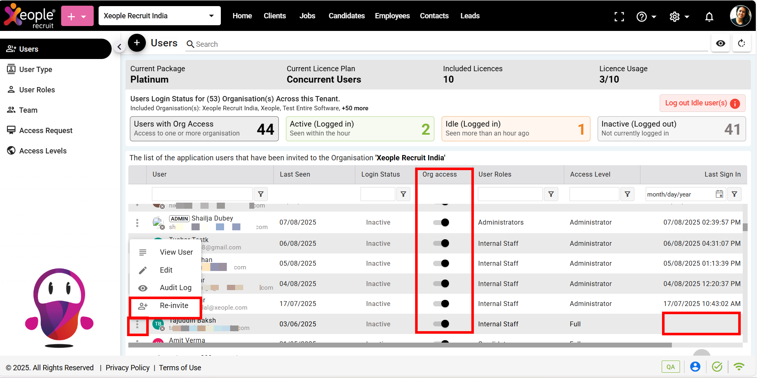Click the vertical table scrollbar thumb
The image size is (757, 378).
745,227
